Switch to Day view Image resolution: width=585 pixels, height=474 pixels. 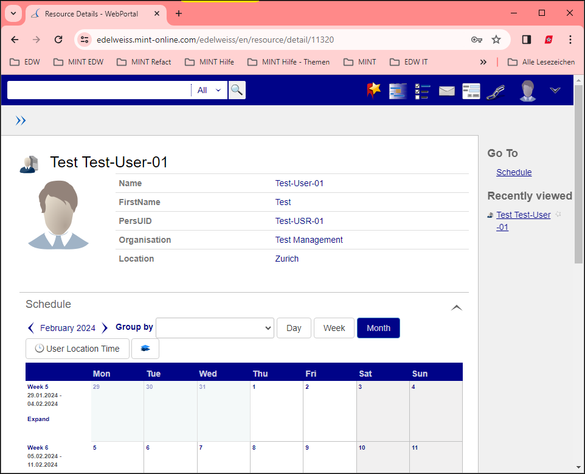(x=294, y=328)
